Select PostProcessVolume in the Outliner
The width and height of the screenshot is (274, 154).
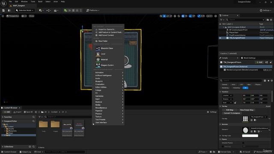[x=237, y=35]
